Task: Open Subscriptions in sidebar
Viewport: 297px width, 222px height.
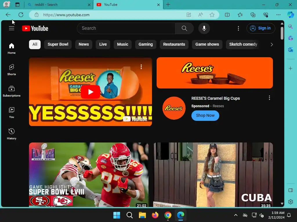Action: [x=12, y=91]
